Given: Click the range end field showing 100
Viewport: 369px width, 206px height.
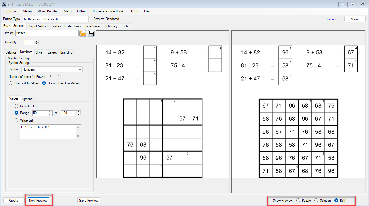Looking at the screenshot, I should click(69, 113).
